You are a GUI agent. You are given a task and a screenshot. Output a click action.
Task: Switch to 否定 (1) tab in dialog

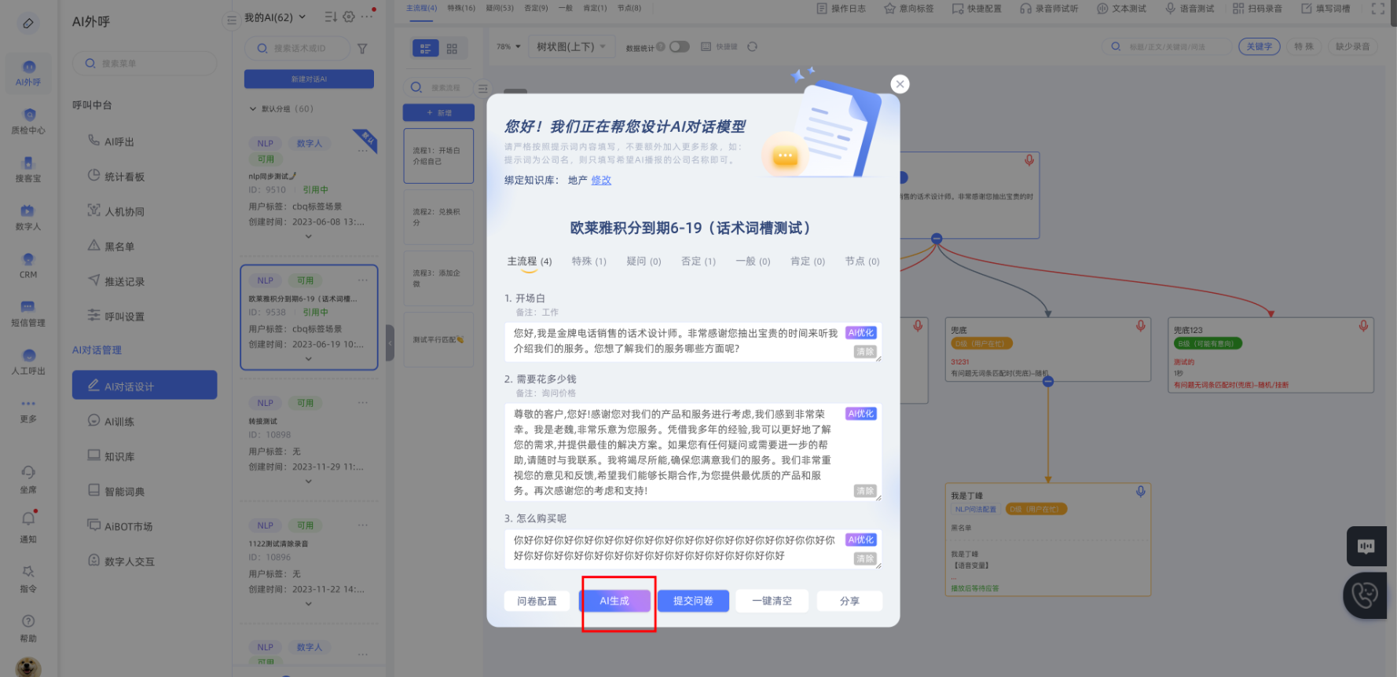pyautogui.click(x=698, y=262)
